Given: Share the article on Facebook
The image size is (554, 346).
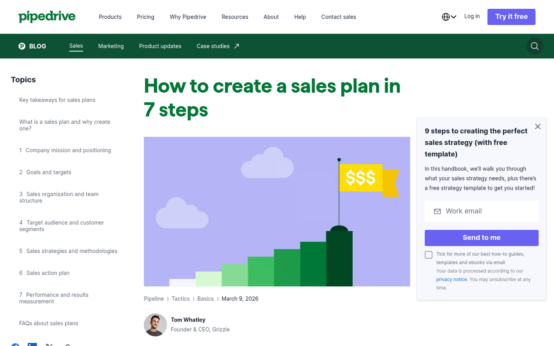Looking at the screenshot, I should (15, 345).
